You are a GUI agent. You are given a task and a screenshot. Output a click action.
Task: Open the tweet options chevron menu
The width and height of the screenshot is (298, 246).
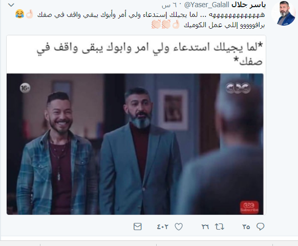point(11,5)
